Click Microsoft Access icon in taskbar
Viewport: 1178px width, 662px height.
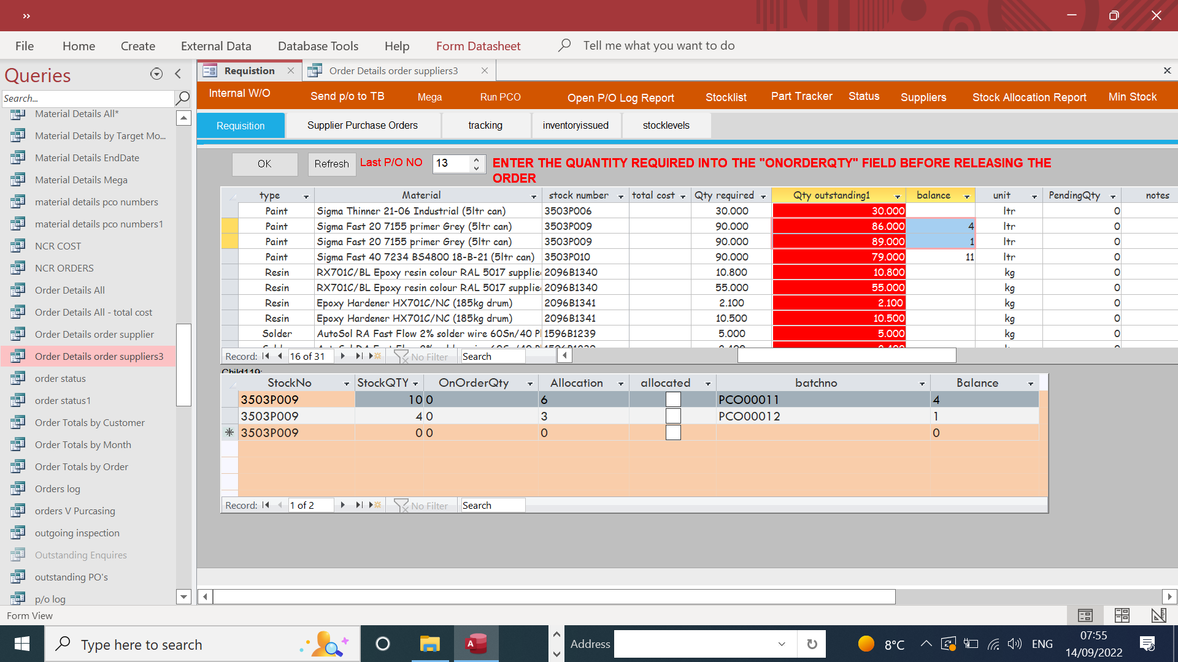pyautogui.click(x=476, y=644)
